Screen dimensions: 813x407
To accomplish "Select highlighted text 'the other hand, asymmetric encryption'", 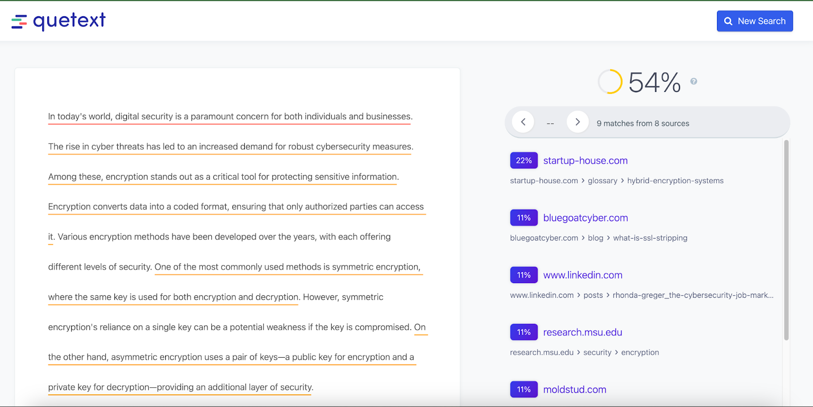I will click(x=231, y=357).
